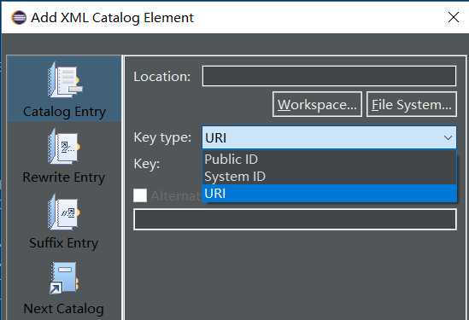Focus the Location text field
Viewport: 469px width, 320px height.
point(329,76)
